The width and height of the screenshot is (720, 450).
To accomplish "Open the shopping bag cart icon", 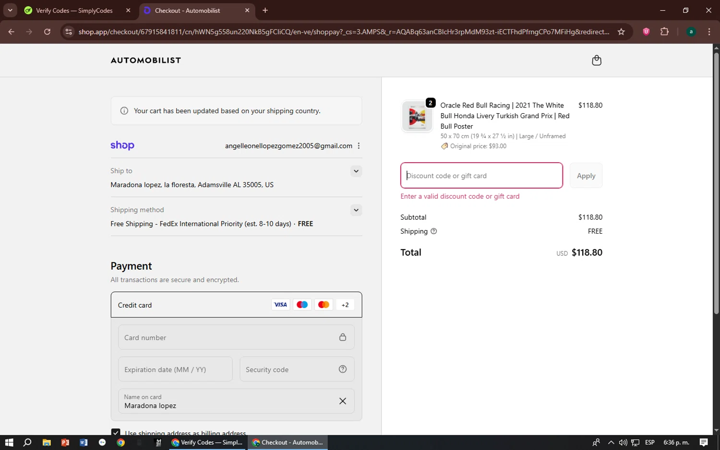I will click(597, 60).
